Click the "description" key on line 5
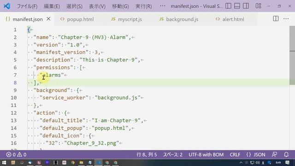 tap(53, 60)
